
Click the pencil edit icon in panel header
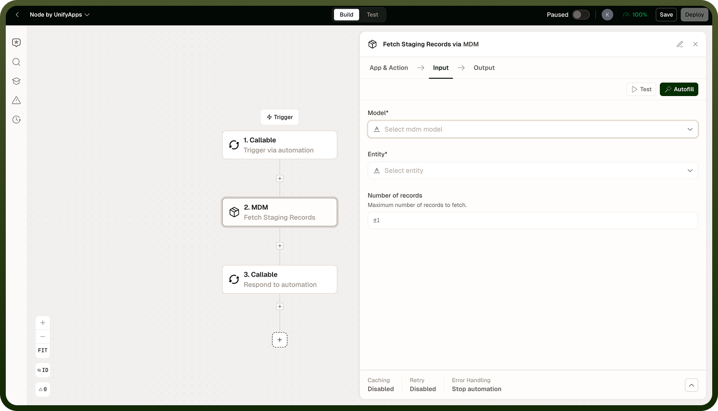pyautogui.click(x=680, y=44)
